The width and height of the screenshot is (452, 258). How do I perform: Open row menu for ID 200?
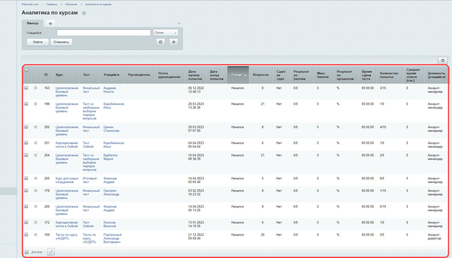tap(36, 127)
